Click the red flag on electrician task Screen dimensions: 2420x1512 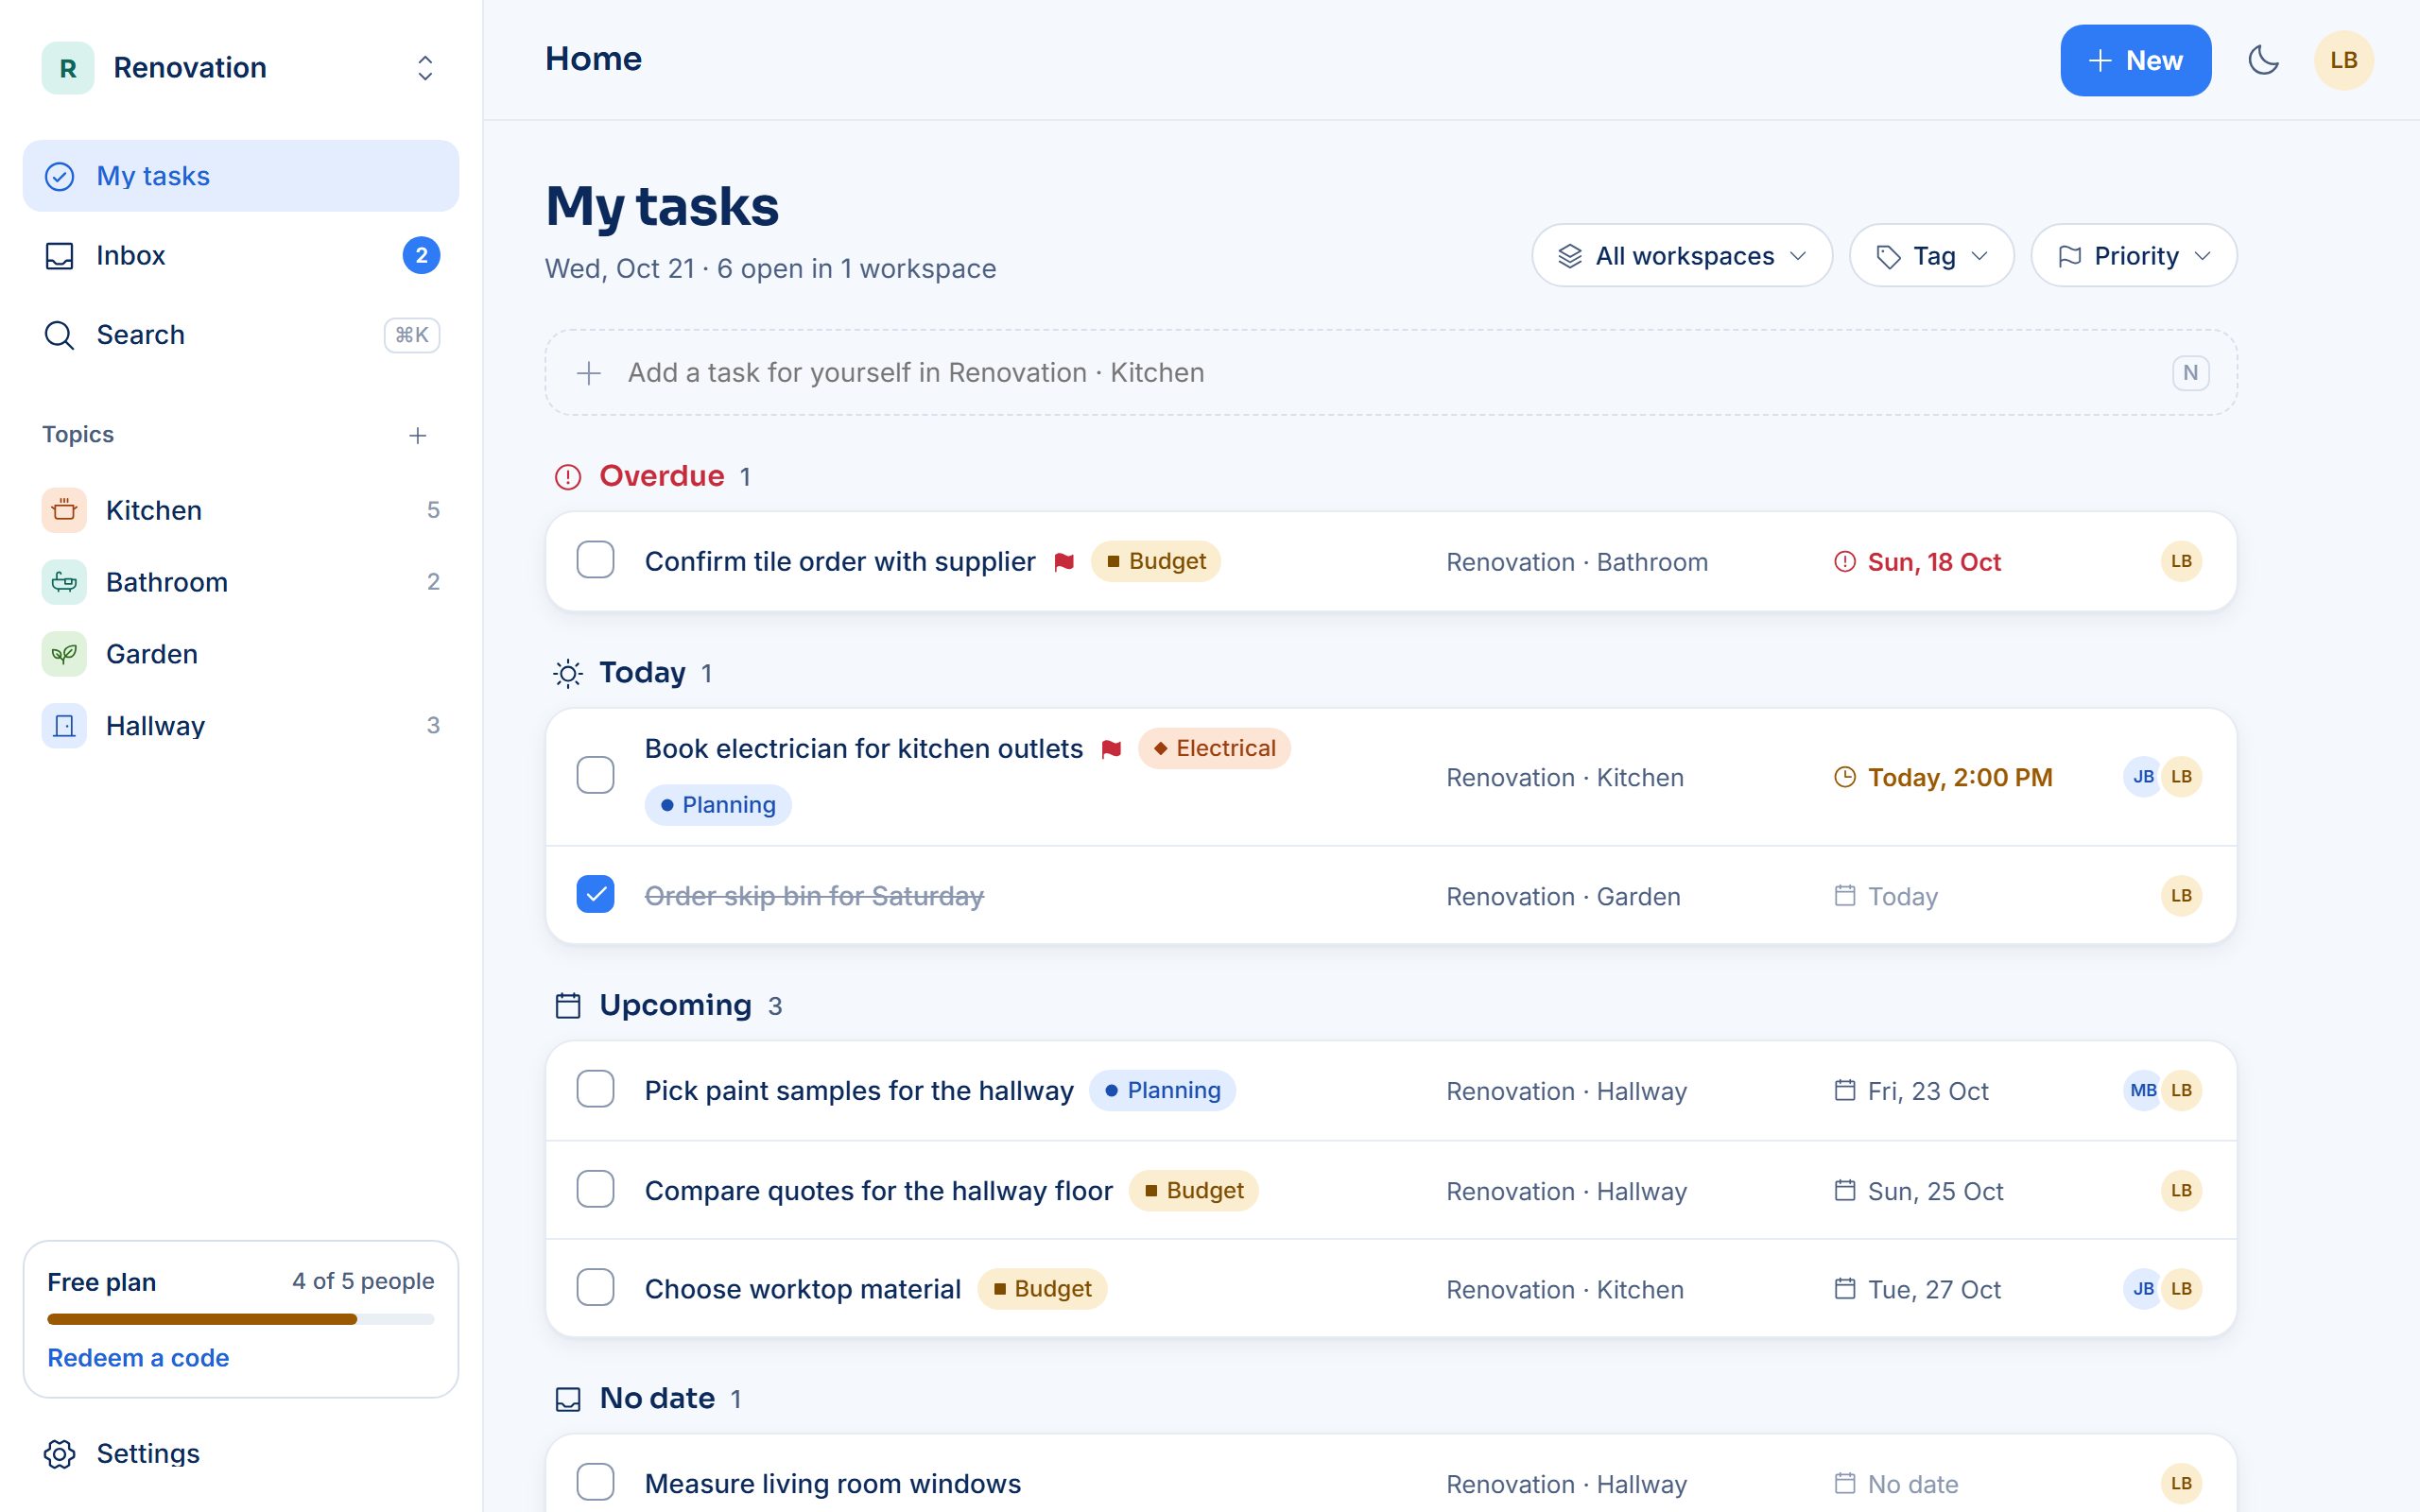coord(1111,749)
